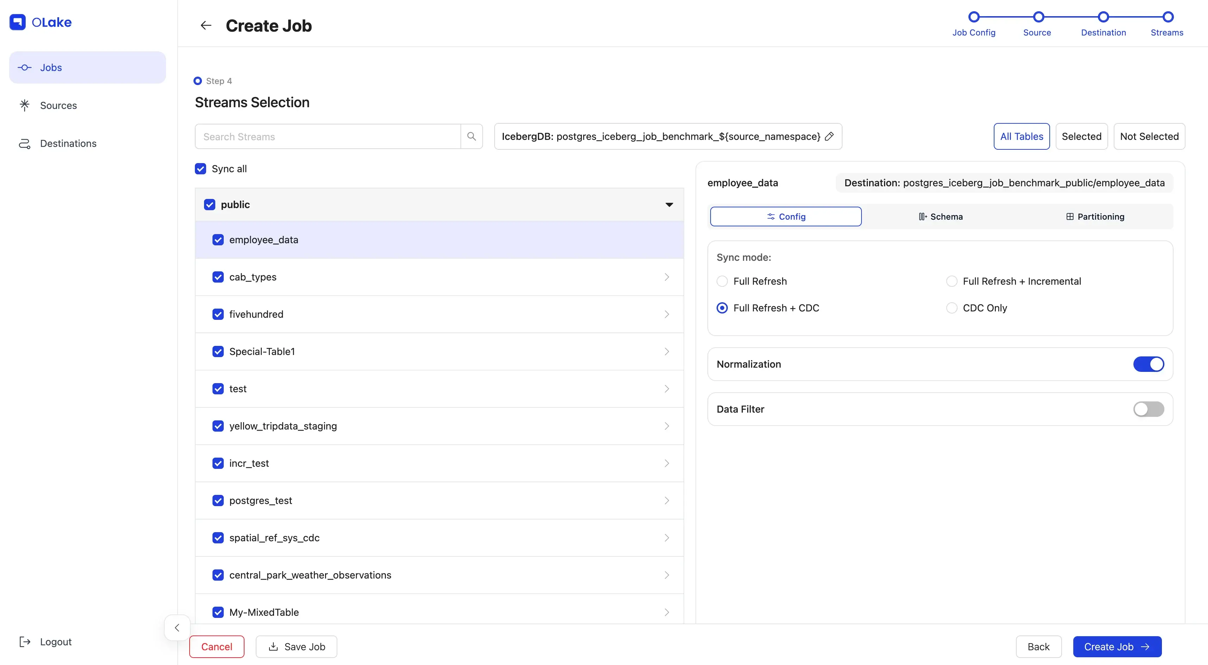The width and height of the screenshot is (1208, 665).
Task: Open Sources from the sidebar
Action: click(58, 105)
